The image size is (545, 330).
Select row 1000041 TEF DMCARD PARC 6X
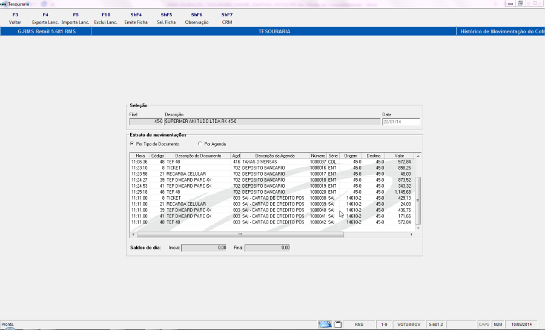point(272,216)
